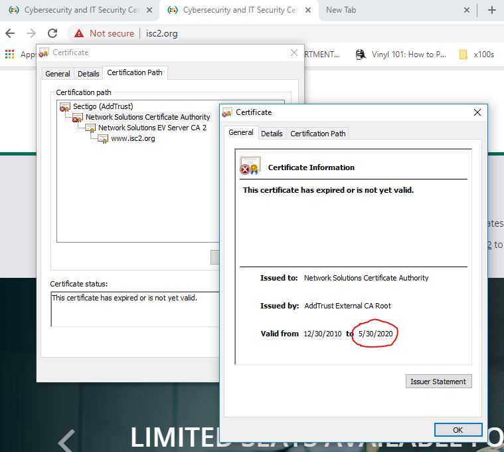The width and height of the screenshot is (504, 452).
Task: Open a new browser tab
Action: pos(491,10)
